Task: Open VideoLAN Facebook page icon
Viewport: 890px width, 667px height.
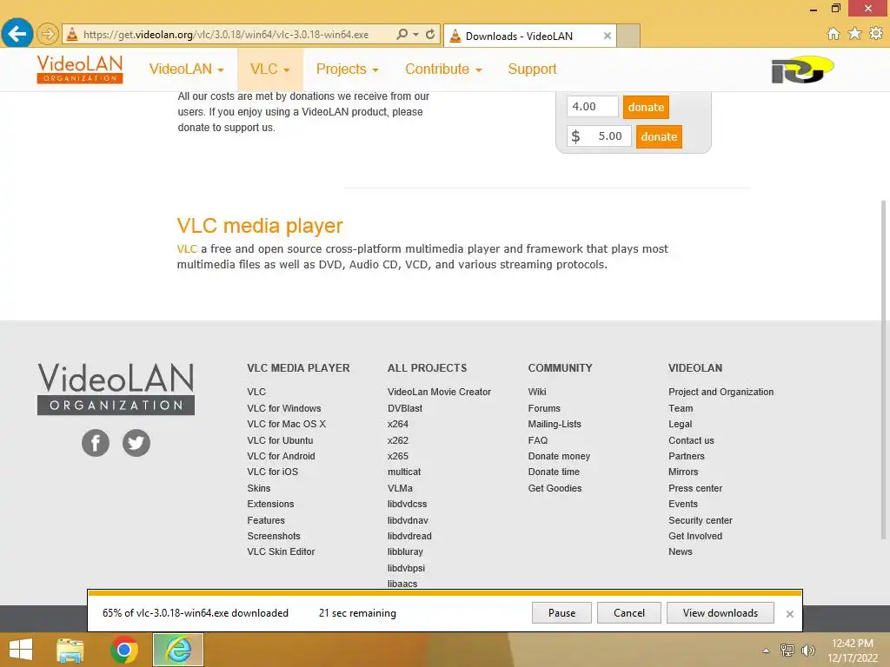Action: pos(96,442)
